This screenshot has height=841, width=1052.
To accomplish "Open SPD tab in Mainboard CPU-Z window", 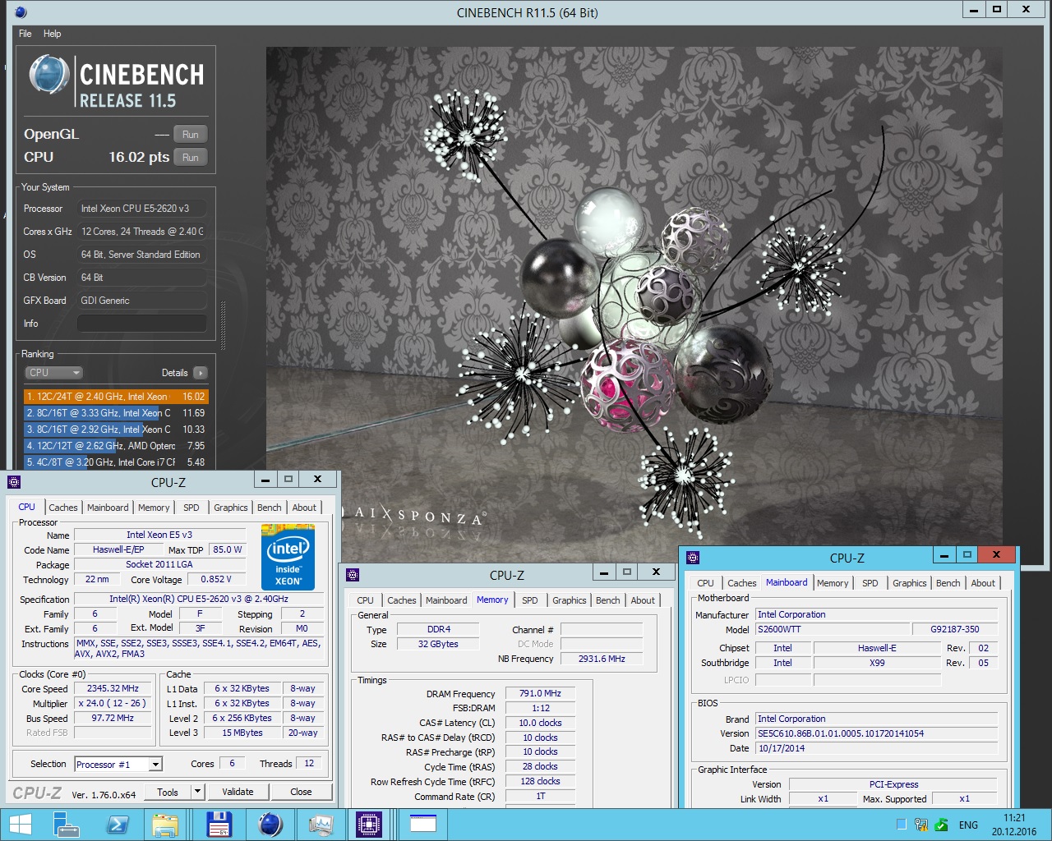I will point(870,583).
